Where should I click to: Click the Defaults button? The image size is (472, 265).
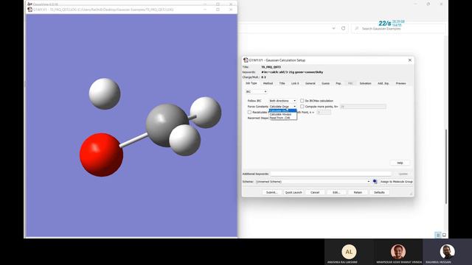tap(379, 192)
